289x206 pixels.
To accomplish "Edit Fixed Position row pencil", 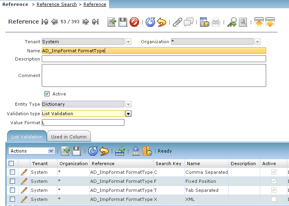I will tap(24, 181).
